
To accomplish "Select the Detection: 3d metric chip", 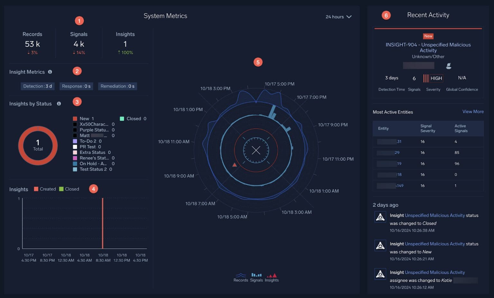I will pyautogui.click(x=37, y=86).
